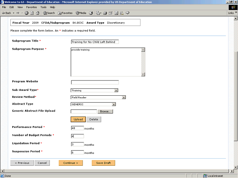The height and width of the screenshot is (178, 238).
Task: Click the horizontal scrollbar right arrow
Action: click(232, 171)
